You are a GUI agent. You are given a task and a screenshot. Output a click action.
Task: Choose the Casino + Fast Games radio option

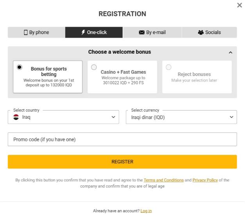(94, 67)
